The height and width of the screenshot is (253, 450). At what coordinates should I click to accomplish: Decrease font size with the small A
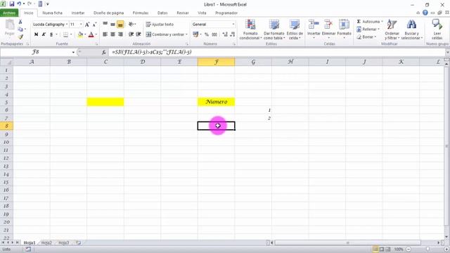[x=94, y=25]
